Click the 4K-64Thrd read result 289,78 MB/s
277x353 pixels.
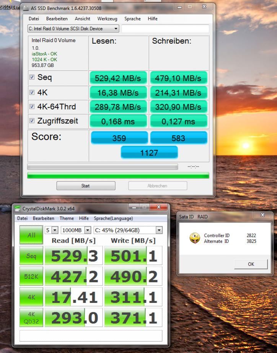[x=118, y=107]
